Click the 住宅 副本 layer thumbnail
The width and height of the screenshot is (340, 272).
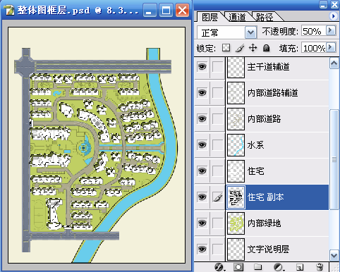(x=236, y=197)
